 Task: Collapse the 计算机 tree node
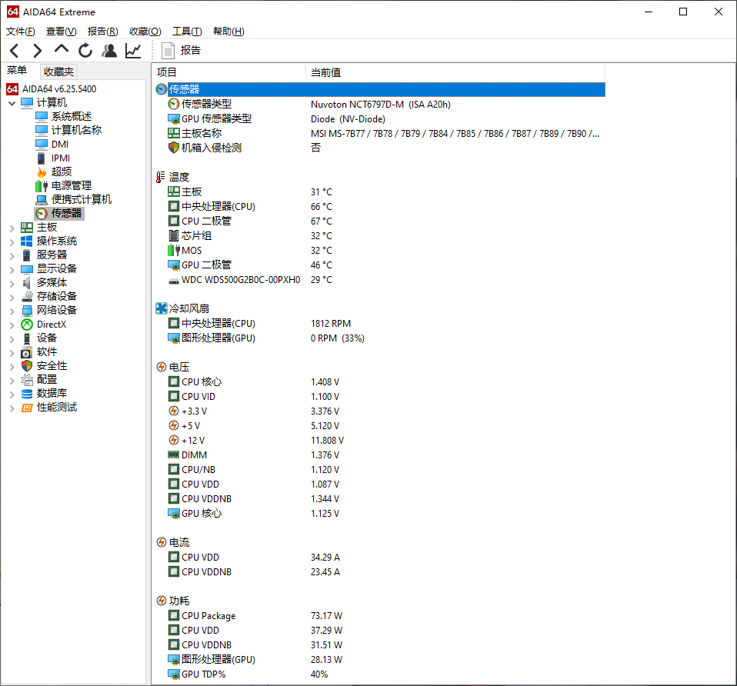click(12, 103)
